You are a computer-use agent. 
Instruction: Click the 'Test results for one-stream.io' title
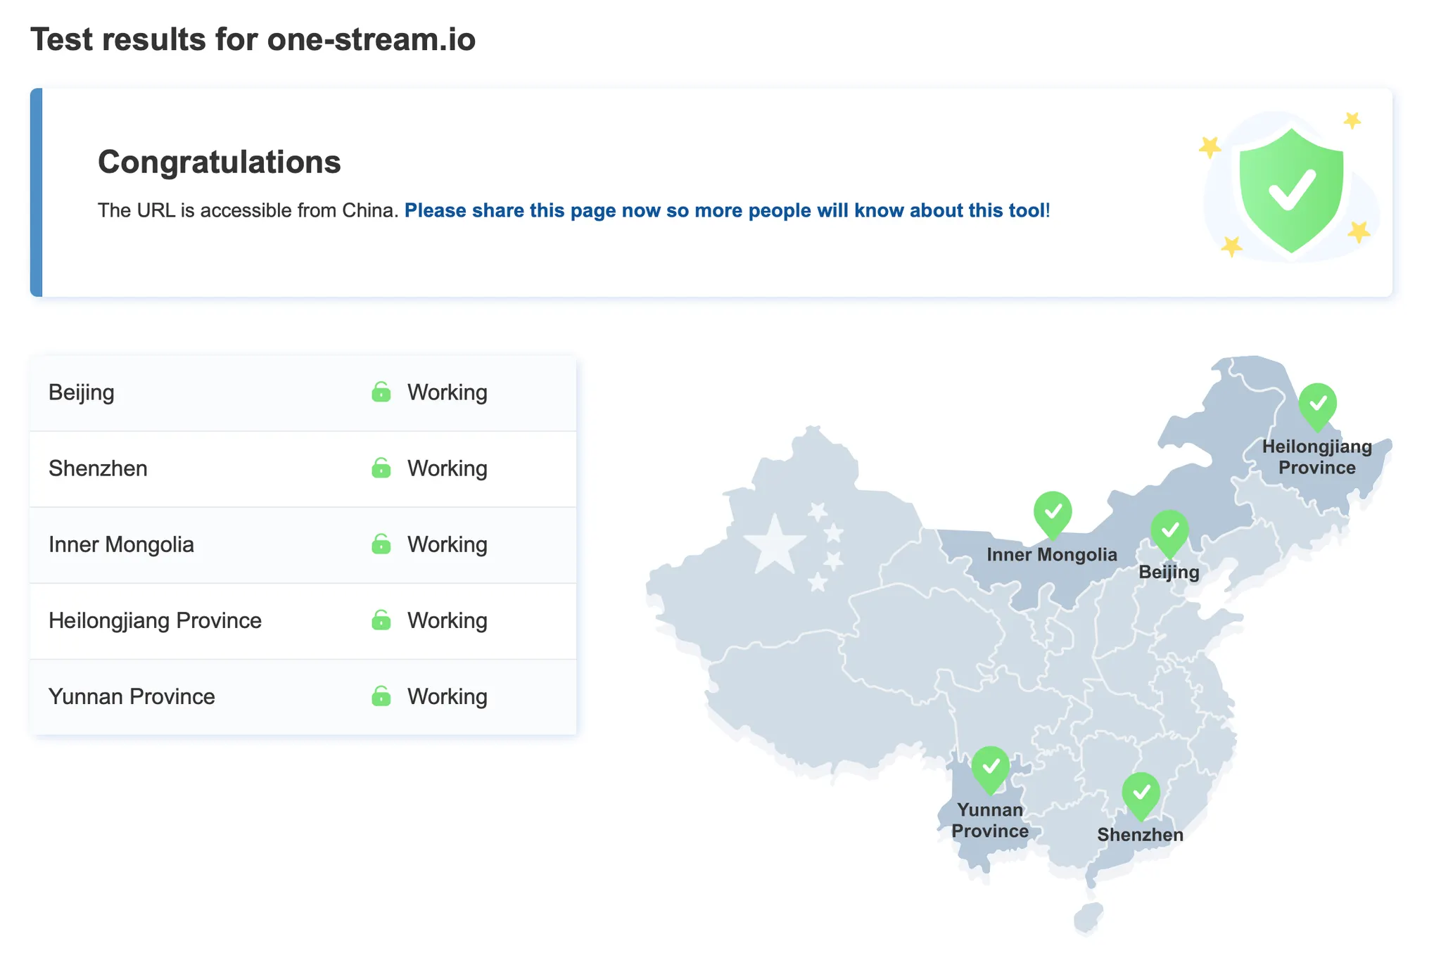[253, 39]
